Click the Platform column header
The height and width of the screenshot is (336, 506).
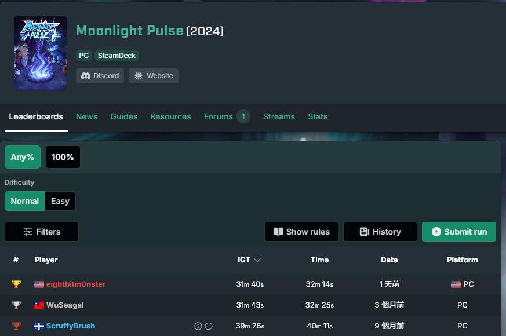point(462,260)
